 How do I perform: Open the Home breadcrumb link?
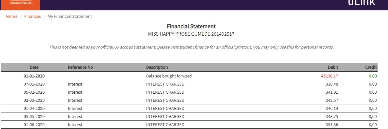(x=12, y=17)
